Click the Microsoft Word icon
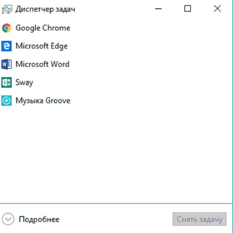 [6, 64]
